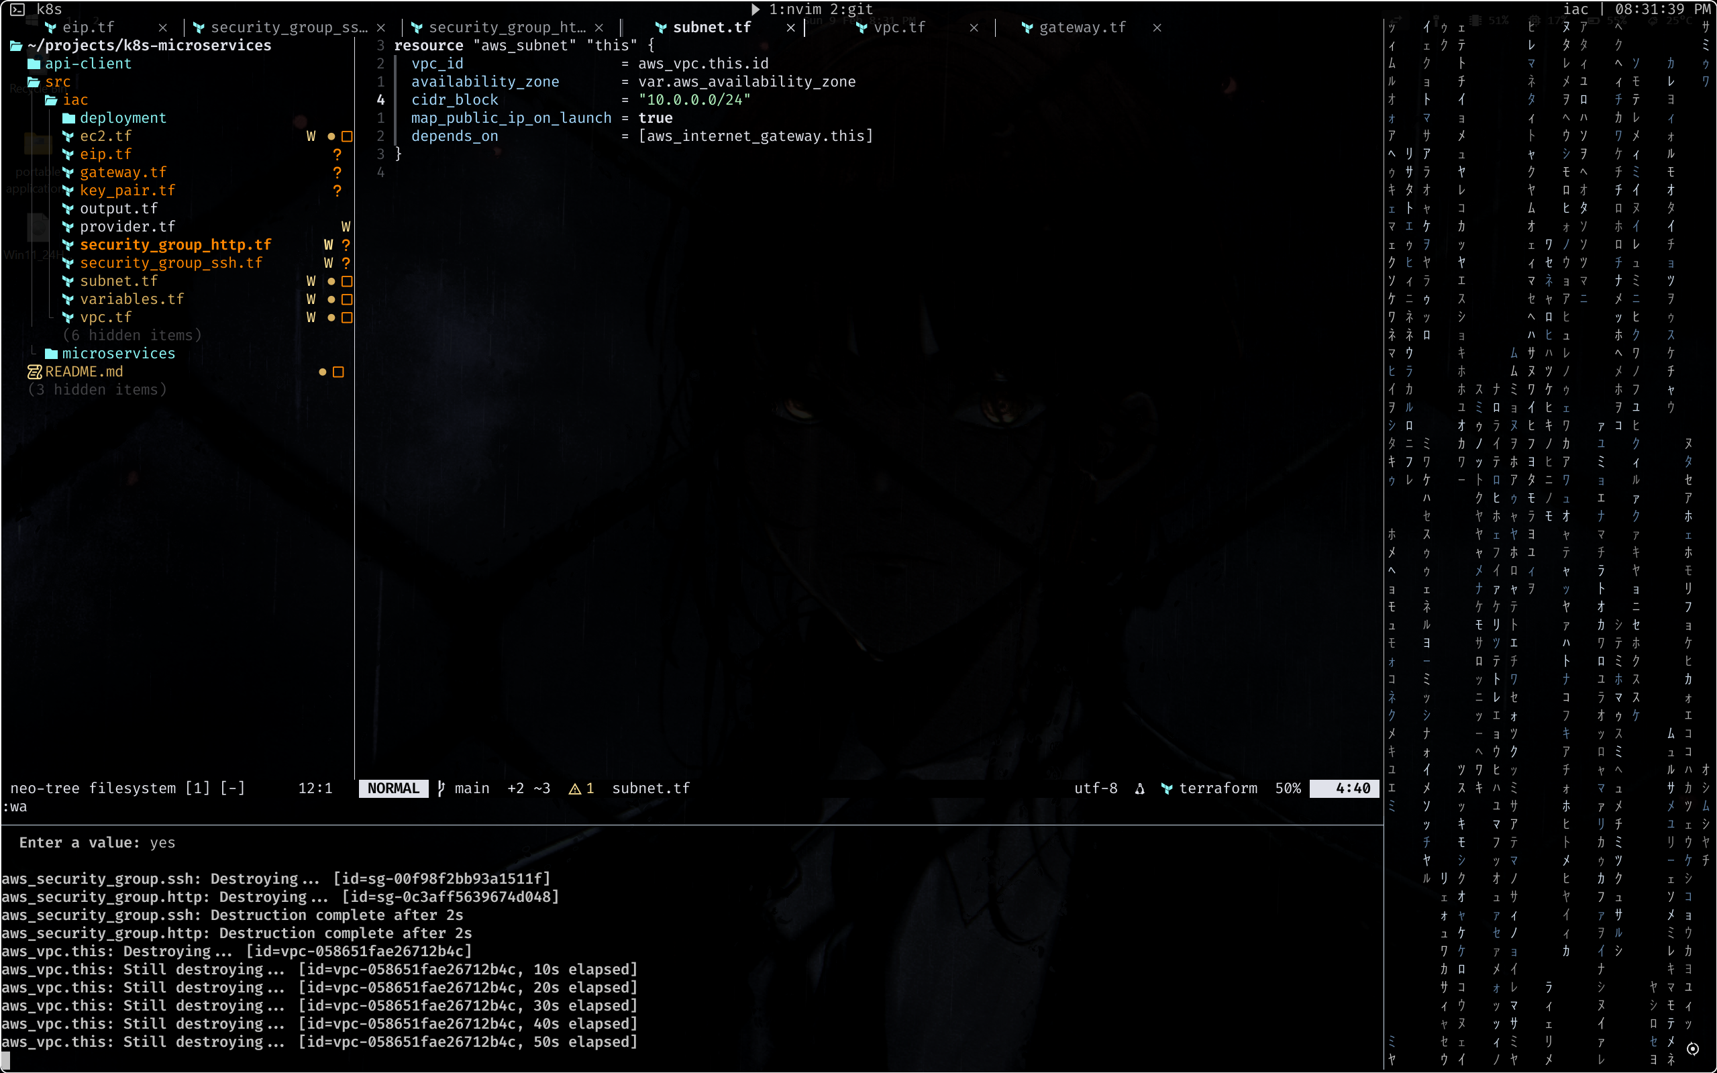Click the unstaged square marker for subnet.tf
This screenshot has height=1073, width=1717.
[347, 282]
